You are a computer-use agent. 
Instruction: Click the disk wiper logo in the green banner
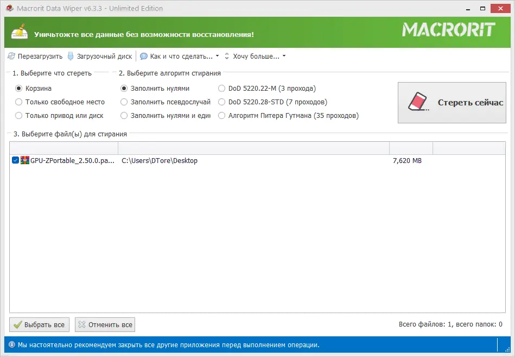(x=20, y=32)
